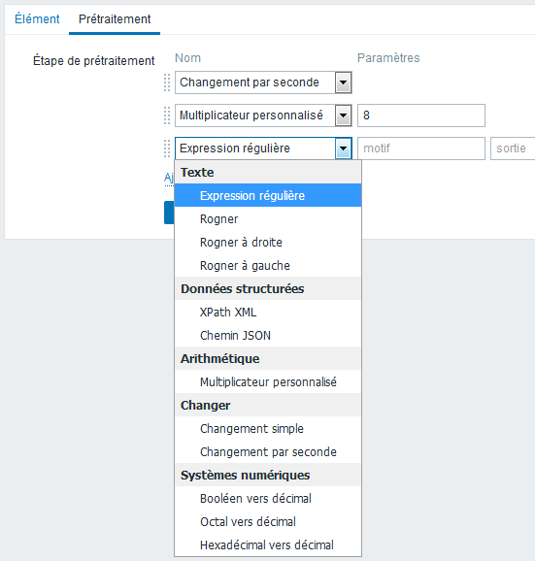The height and width of the screenshot is (561, 535).
Task: Click the sortie output input field
Action: click(x=513, y=148)
